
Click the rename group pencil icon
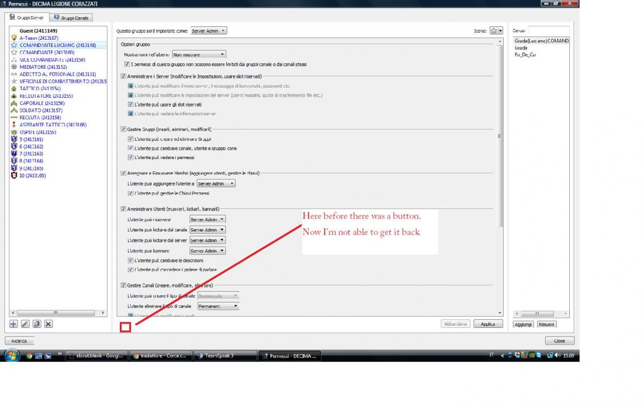[x=25, y=324]
